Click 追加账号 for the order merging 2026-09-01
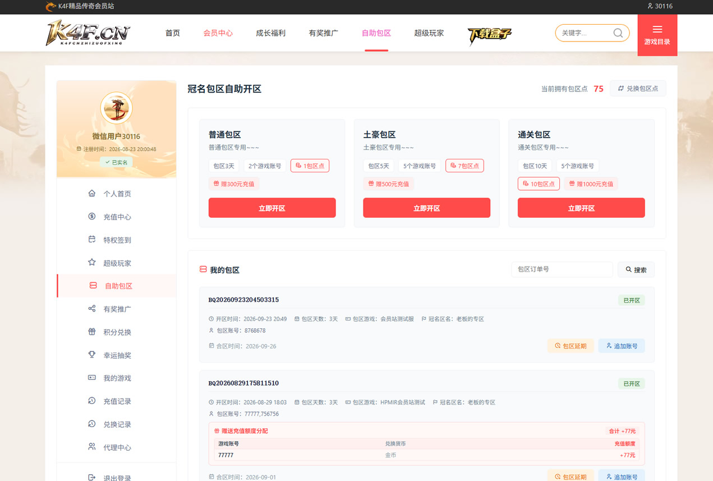Image resolution: width=713 pixels, height=481 pixels. [622, 476]
